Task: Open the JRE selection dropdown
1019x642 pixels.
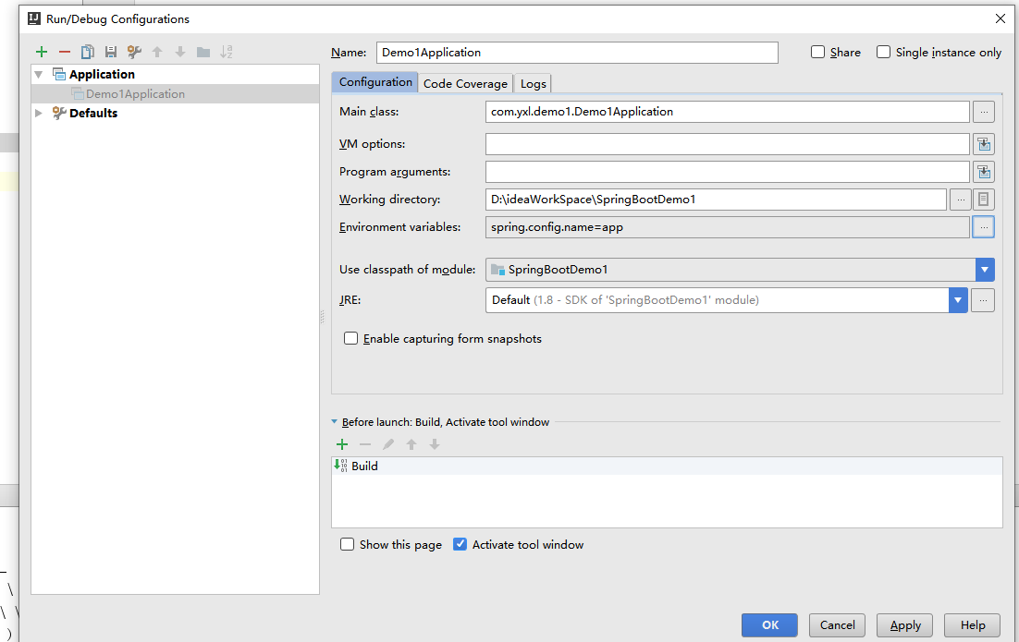Action: coord(958,299)
